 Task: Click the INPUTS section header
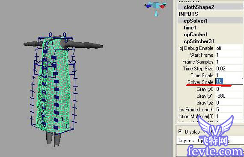coord(188,14)
